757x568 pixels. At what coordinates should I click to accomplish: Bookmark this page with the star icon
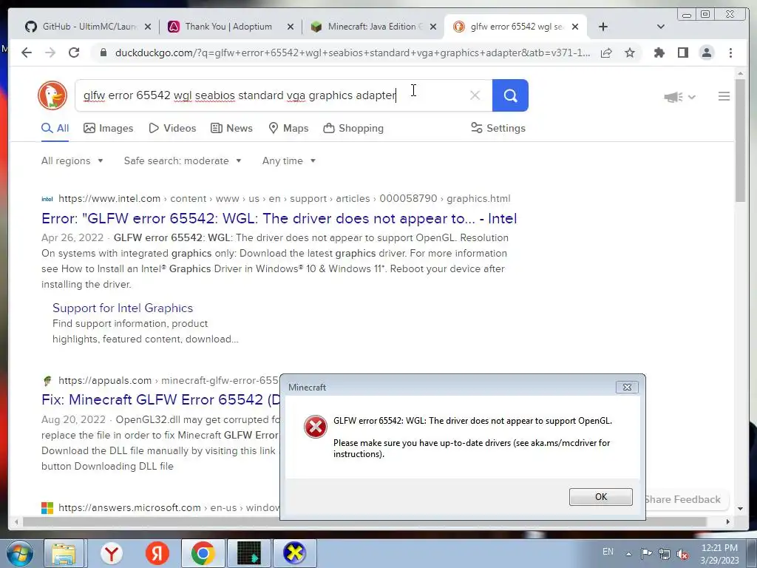pos(630,53)
